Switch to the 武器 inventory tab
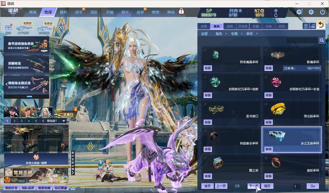This screenshot has width=329, height=193. tap(204, 26)
